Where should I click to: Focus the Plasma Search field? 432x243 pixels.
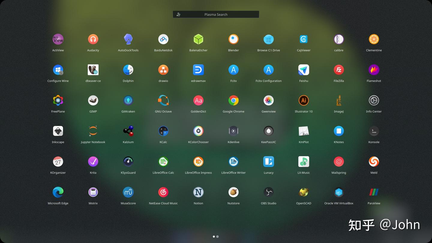coord(216,14)
